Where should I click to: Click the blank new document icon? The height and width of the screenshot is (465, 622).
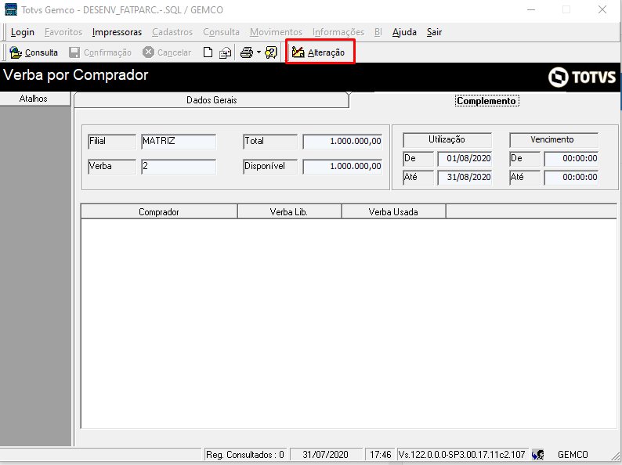tap(208, 52)
